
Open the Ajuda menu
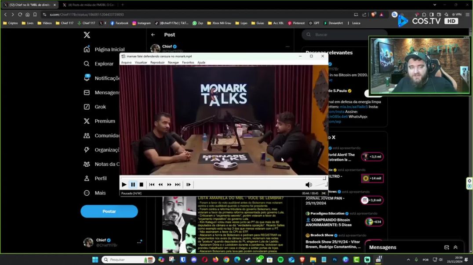click(201, 62)
